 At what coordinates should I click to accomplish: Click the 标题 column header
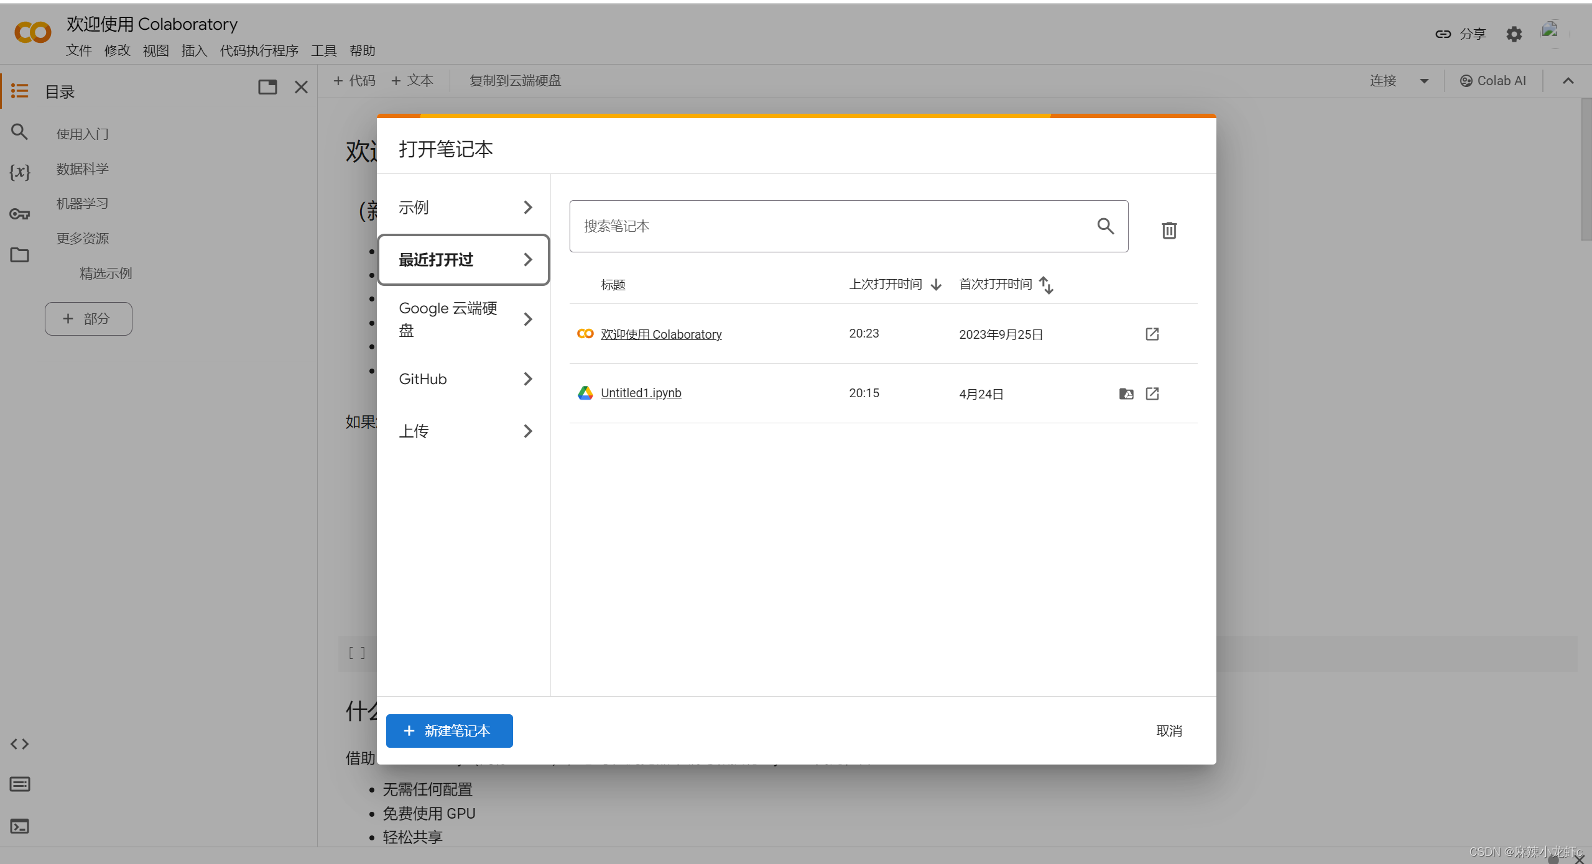[x=613, y=285]
